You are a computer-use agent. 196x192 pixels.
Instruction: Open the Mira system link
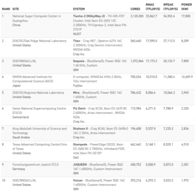[x=76, y=93]
